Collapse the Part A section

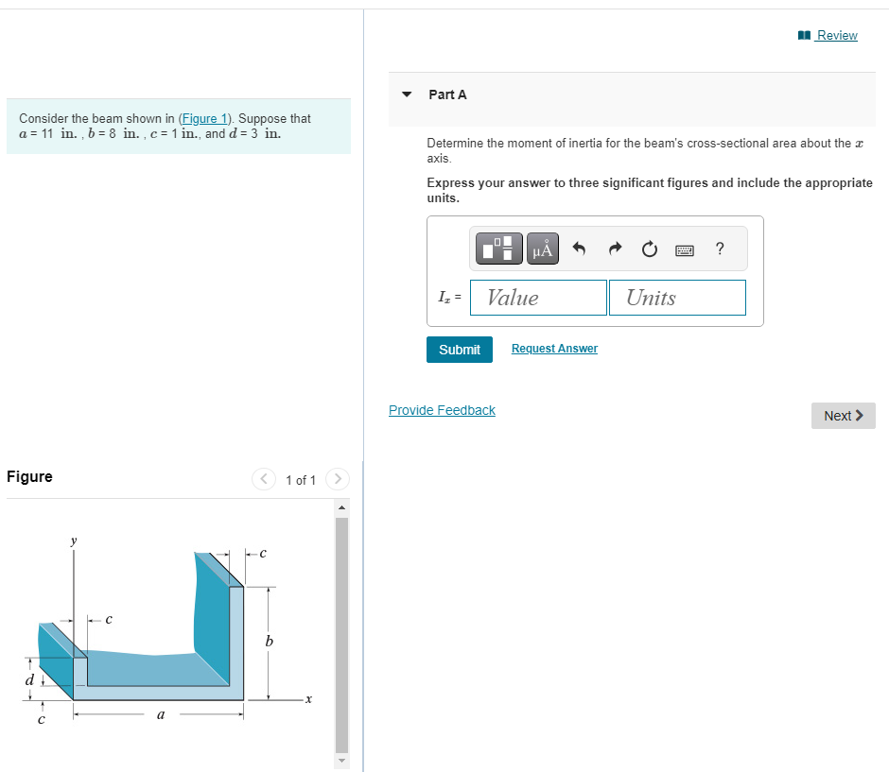406,94
